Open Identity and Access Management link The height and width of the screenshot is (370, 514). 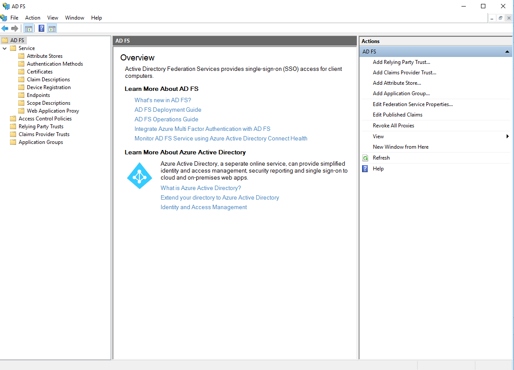204,207
